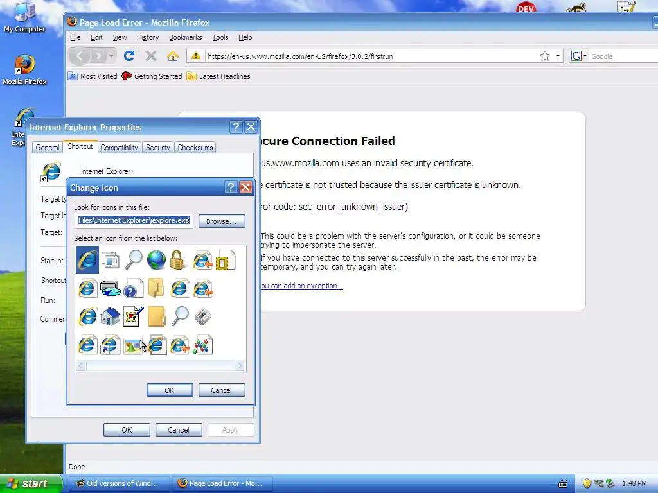Choose the question mark page icon
658x493 pixels.
(x=134, y=288)
